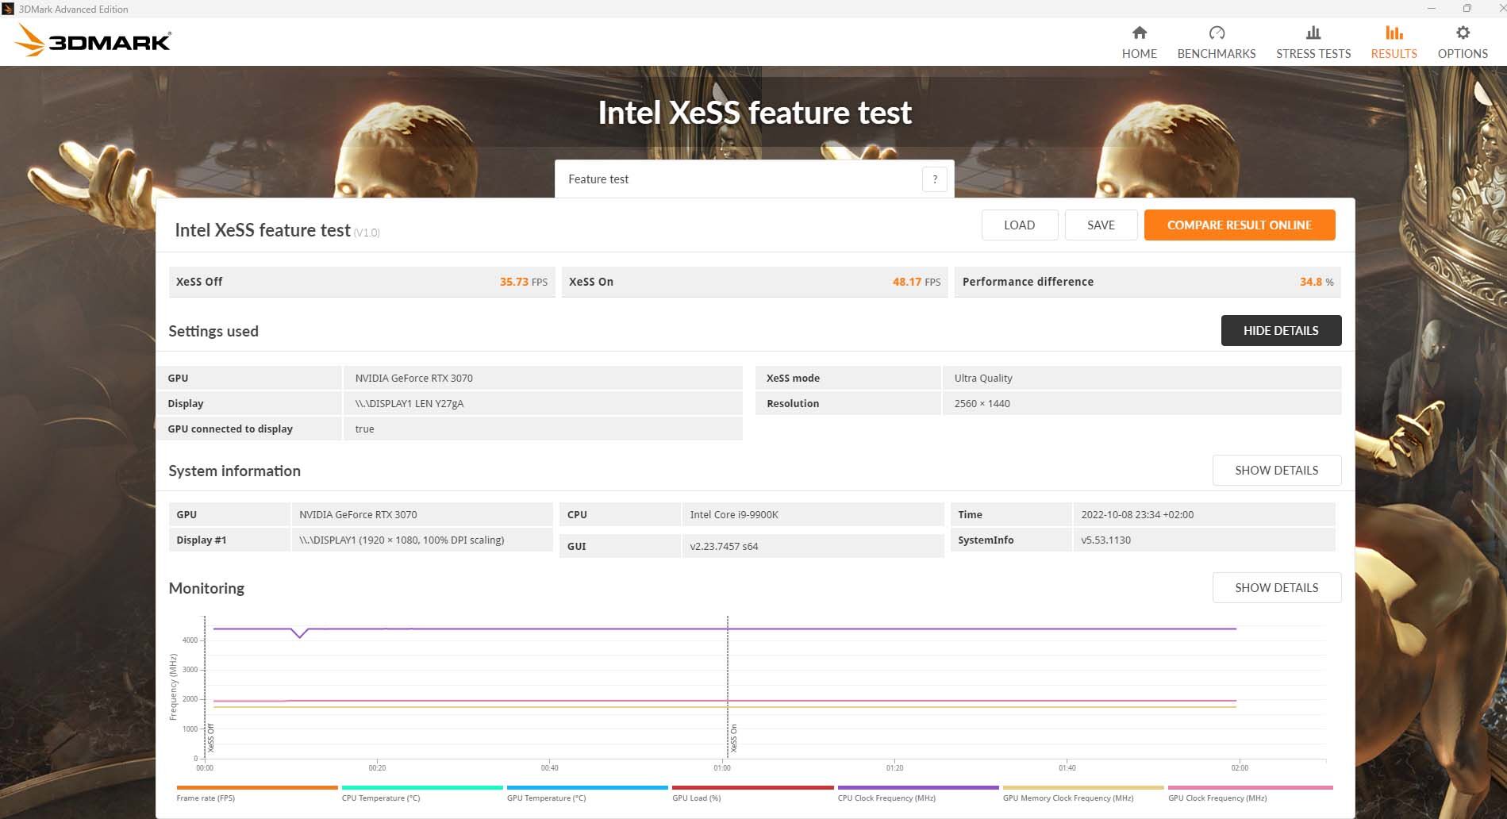Click the Ultra Quality XeSS mode value
Viewport: 1507px width, 819px height.
pos(983,378)
